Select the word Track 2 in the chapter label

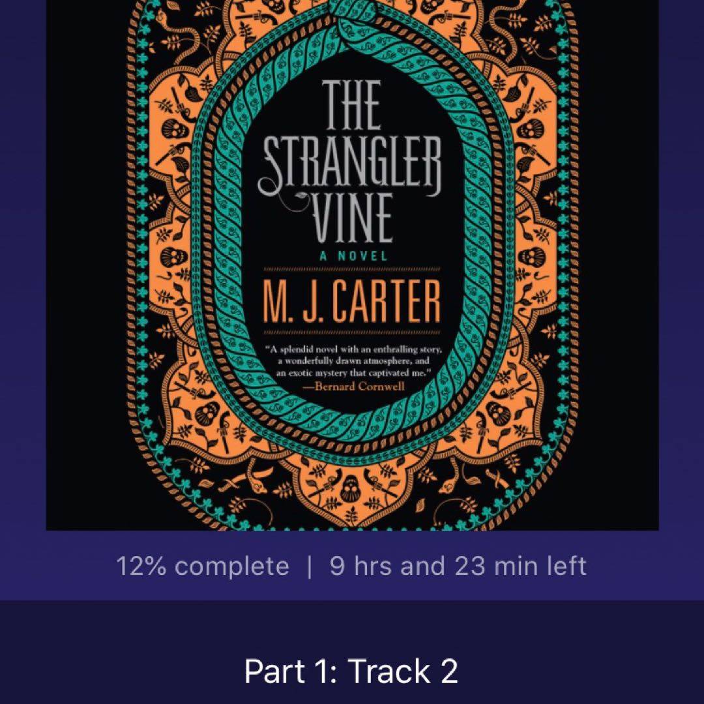click(403, 671)
